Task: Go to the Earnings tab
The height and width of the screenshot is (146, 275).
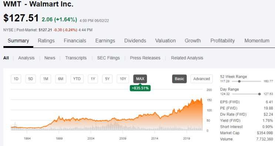Action: 105,41
